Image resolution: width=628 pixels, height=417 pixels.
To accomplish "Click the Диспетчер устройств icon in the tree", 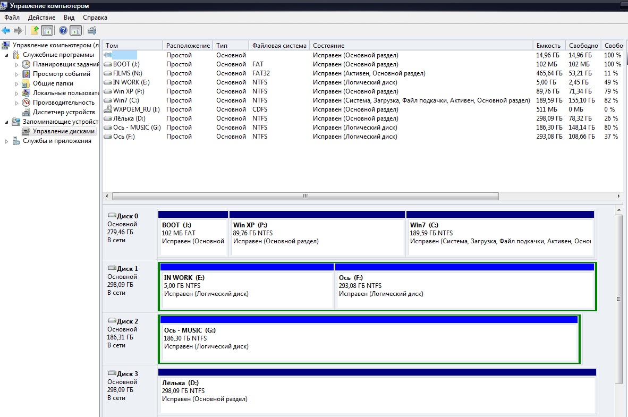I will pyautogui.click(x=26, y=112).
